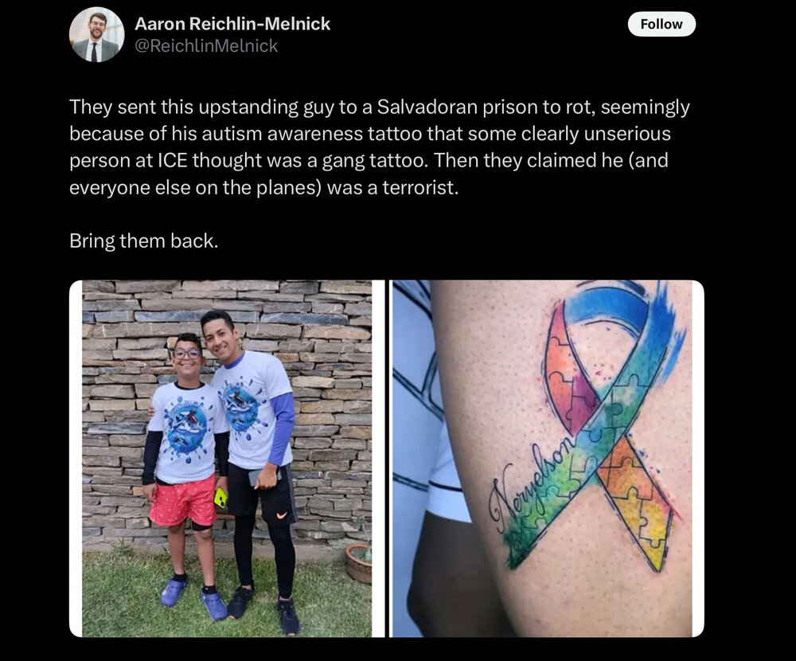Open the photo of two people
This screenshot has height=661, width=796.
pyautogui.click(x=226, y=458)
